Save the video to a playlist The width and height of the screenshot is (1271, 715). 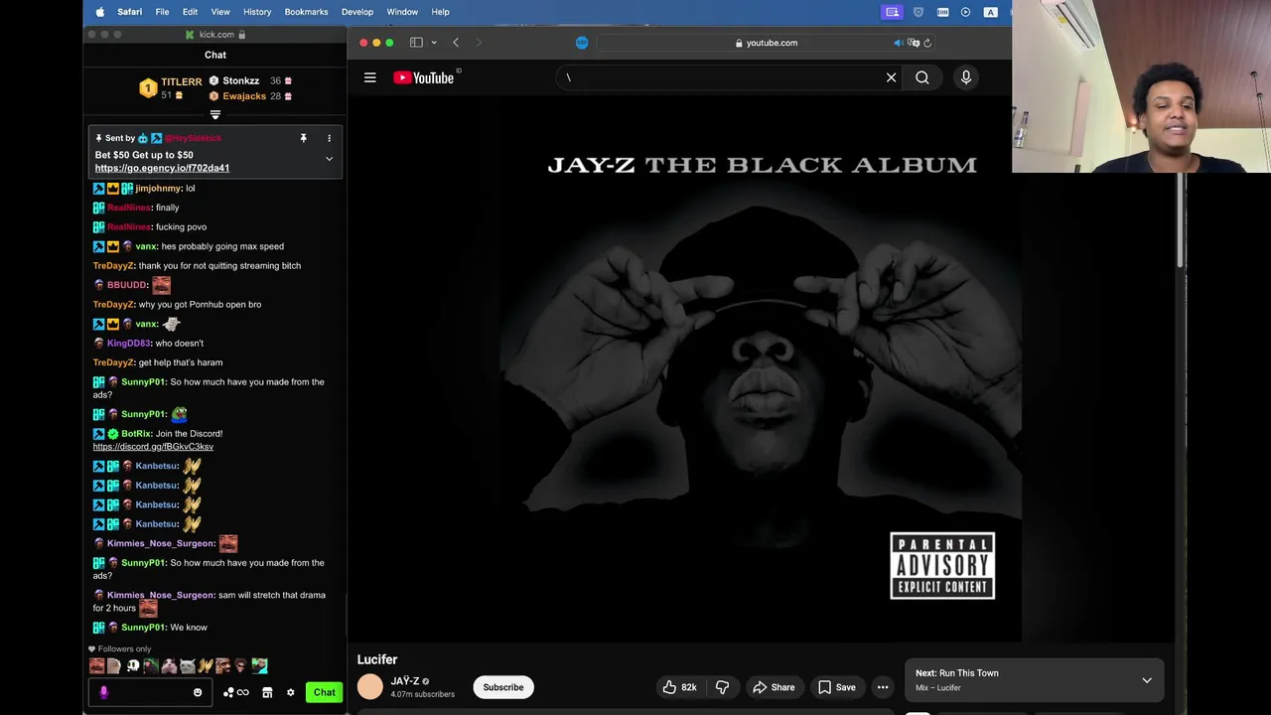pyautogui.click(x=836, y=687)
